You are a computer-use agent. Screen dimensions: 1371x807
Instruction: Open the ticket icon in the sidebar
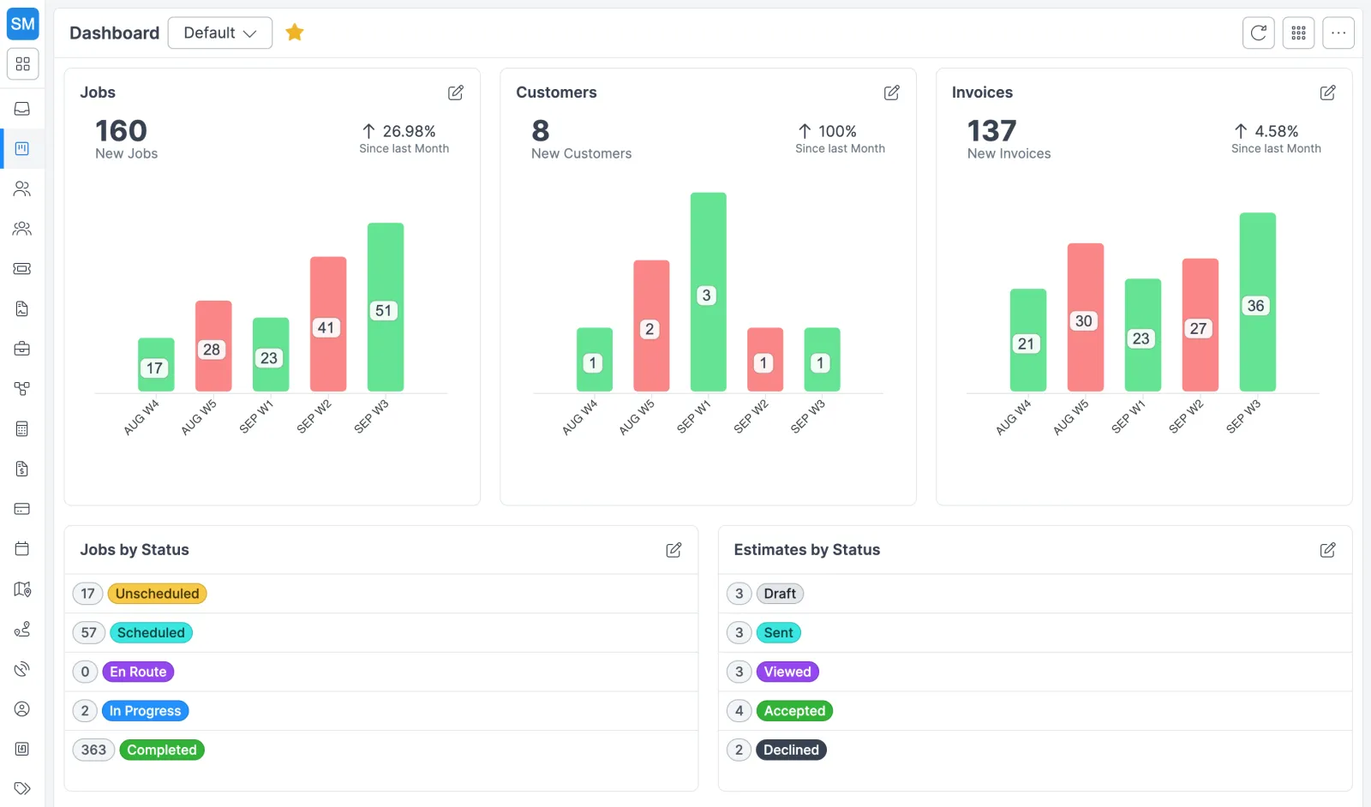coord(22,269)
